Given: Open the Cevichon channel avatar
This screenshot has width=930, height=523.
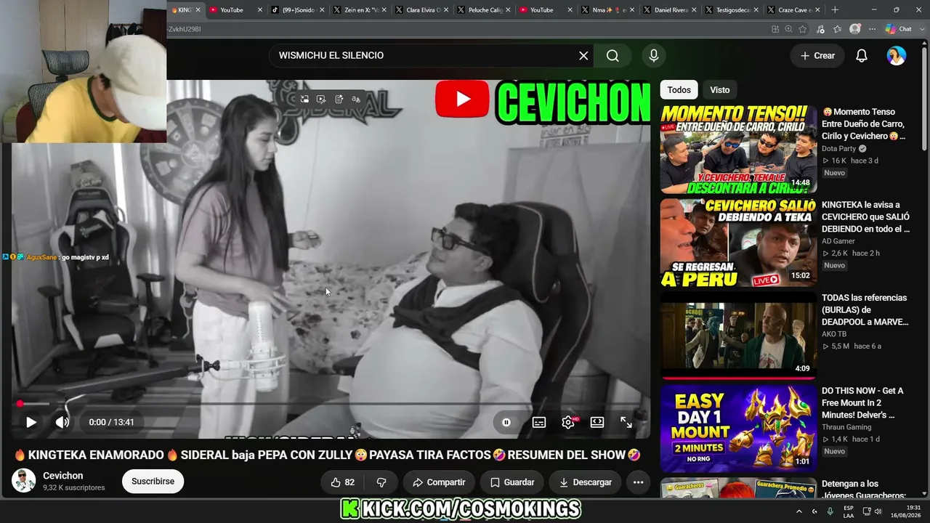Looking at the screenshot, I should click(24, 481).
